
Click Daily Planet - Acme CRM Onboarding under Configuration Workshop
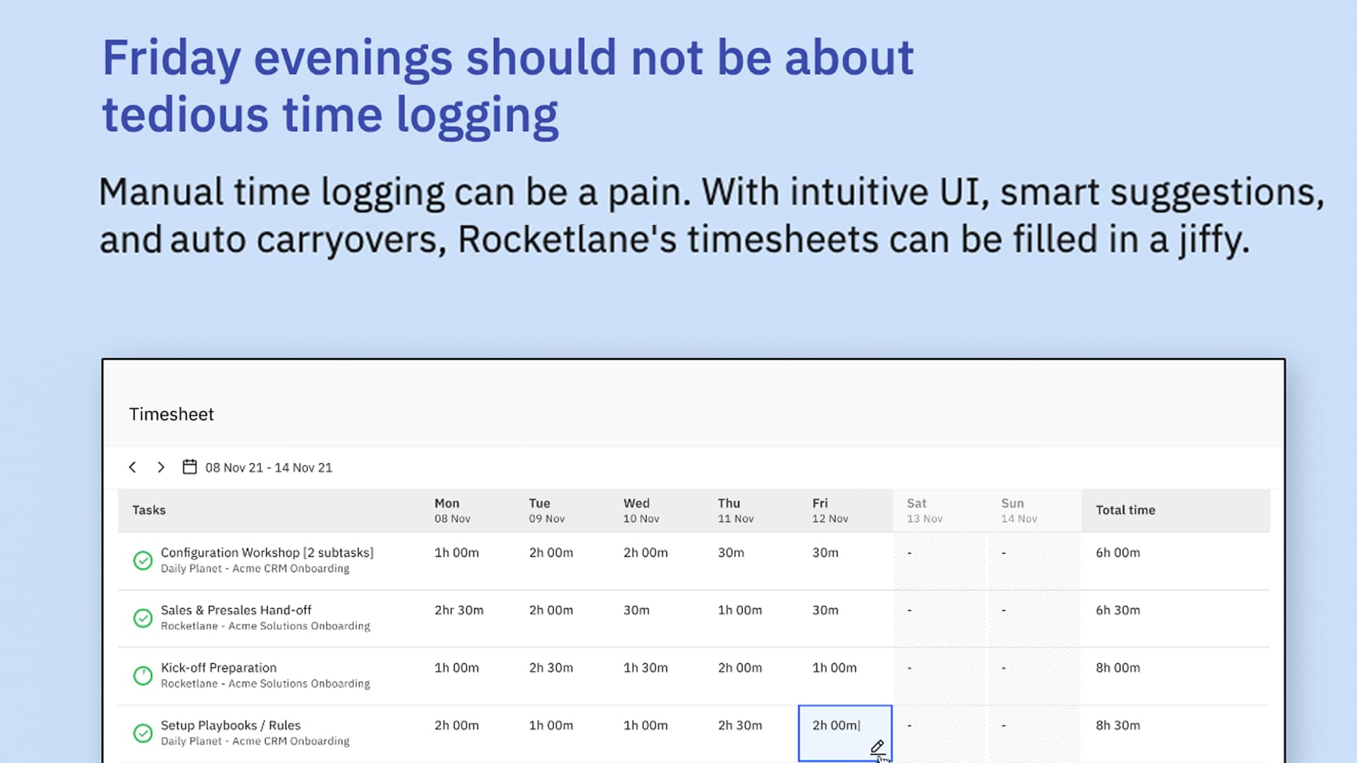(254, 569)
